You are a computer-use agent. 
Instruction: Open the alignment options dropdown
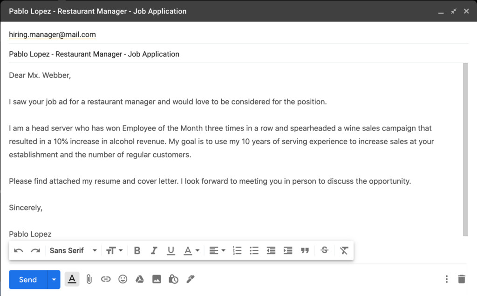pyautogui.click(x=217, y=250)
